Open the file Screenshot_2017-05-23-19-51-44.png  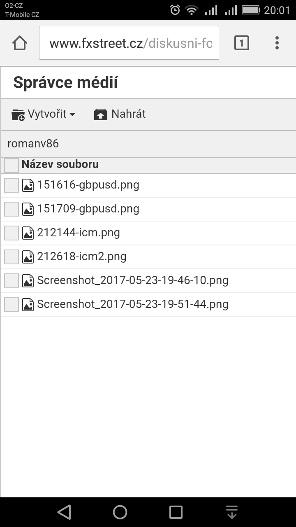133,305
